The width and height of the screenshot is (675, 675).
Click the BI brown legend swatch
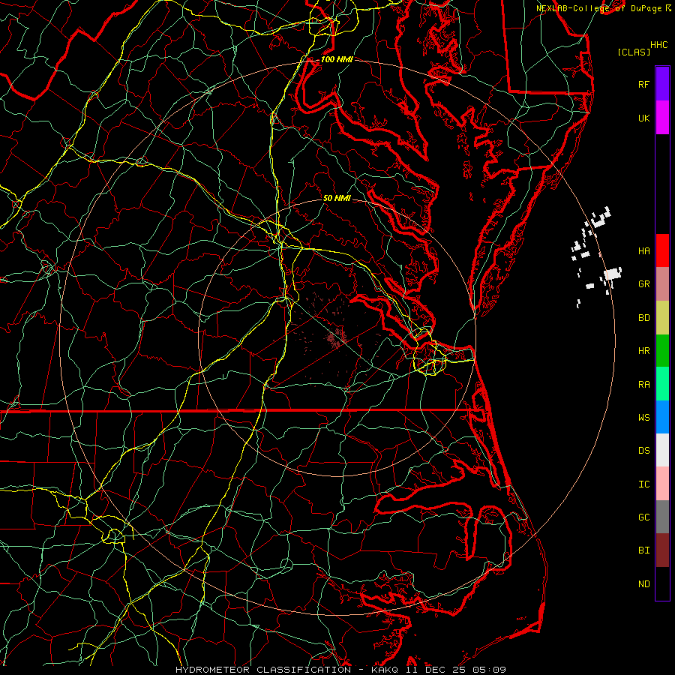(662, 550)
